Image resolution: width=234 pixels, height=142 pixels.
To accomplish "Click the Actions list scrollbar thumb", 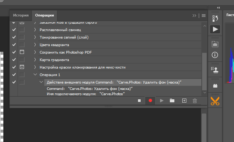I will [204, 72].
